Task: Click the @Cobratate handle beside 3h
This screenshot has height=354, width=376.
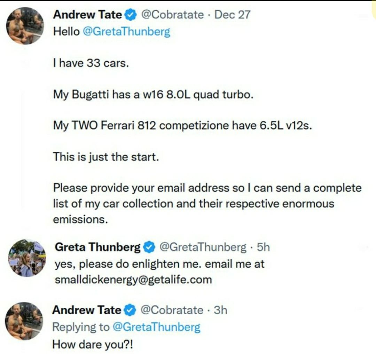Action: pos(172,310)
